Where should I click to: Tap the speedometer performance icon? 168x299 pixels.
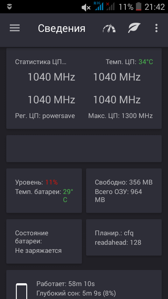point(109,28)
